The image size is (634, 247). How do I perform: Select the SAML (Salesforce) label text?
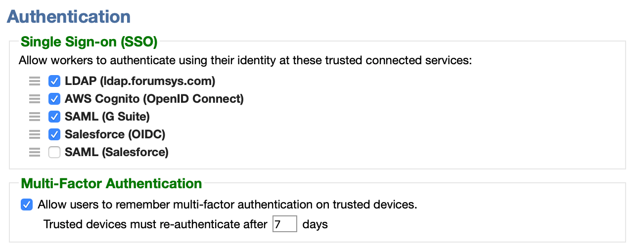[x=117, y=152]
